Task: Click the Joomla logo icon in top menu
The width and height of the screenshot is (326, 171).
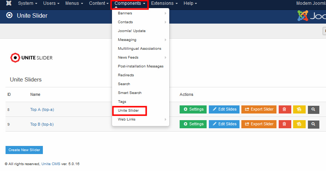Action: tap(9, 3)
